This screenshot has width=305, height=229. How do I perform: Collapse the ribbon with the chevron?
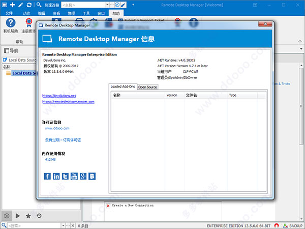click(300, 41)
